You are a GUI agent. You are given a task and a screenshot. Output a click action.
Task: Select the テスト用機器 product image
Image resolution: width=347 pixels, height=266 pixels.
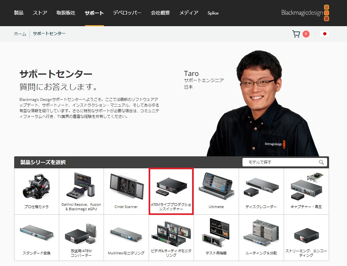(x=216, y=233)
